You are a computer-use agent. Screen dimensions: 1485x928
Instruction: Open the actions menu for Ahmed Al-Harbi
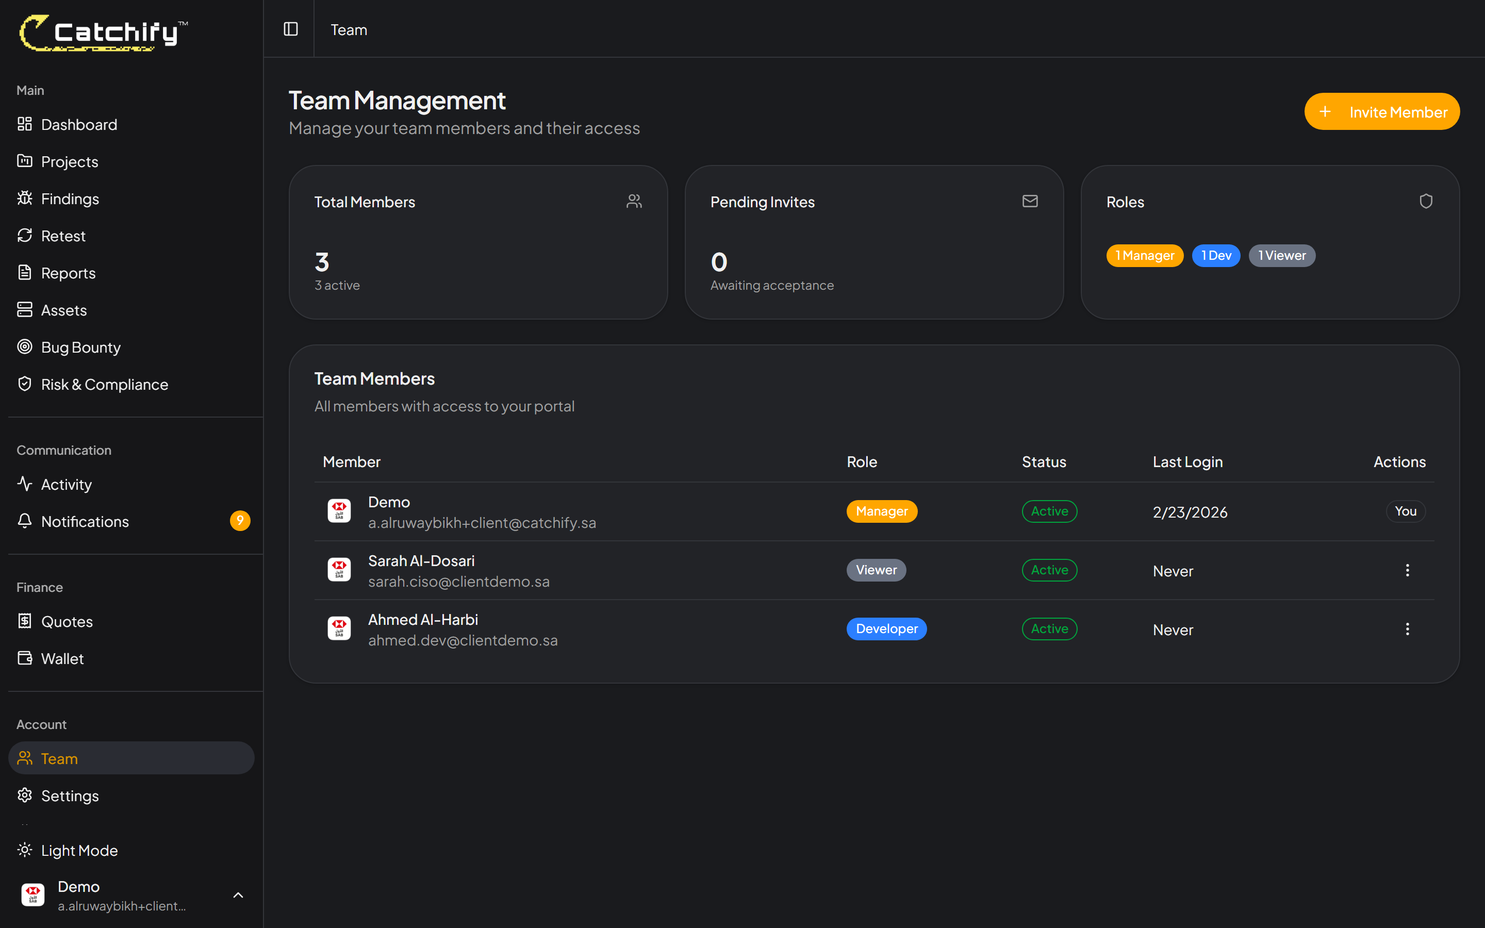tap(1407, 628)
